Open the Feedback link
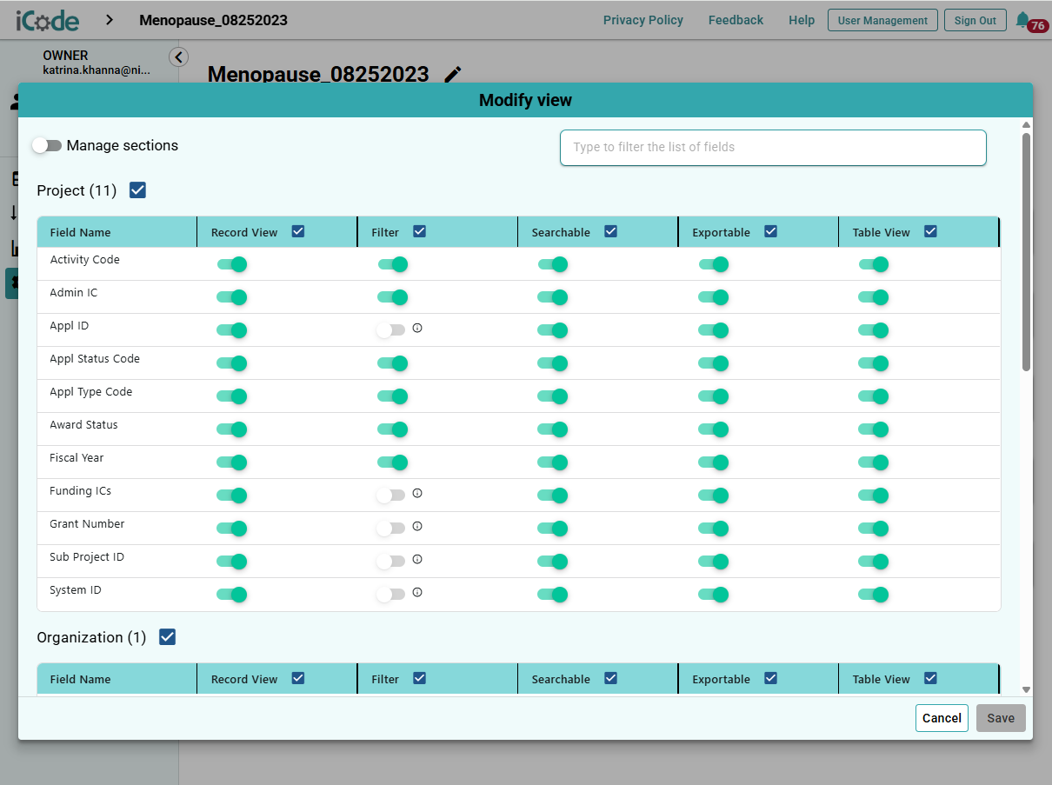This screenshot has width=1052, height=785. click(736, 20)
